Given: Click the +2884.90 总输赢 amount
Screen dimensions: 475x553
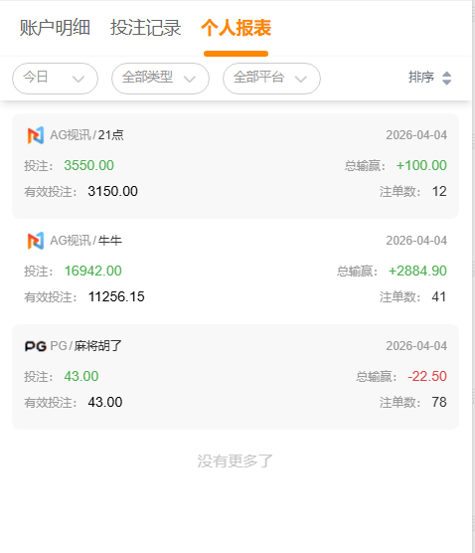Looking at the screenshot, I should 417,271.
